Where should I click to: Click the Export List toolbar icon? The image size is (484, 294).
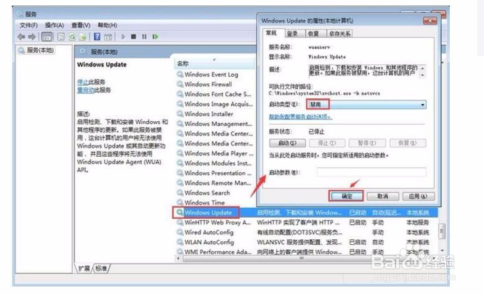[x=82, y=37]
